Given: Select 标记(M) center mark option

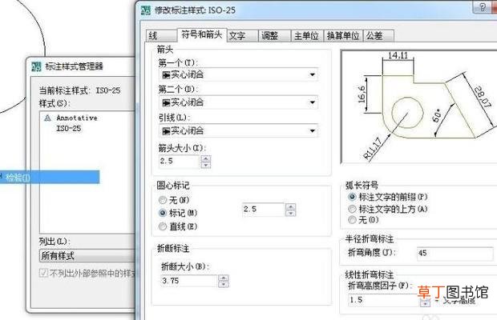Looking at the screenshot, I should click(178, 213).
